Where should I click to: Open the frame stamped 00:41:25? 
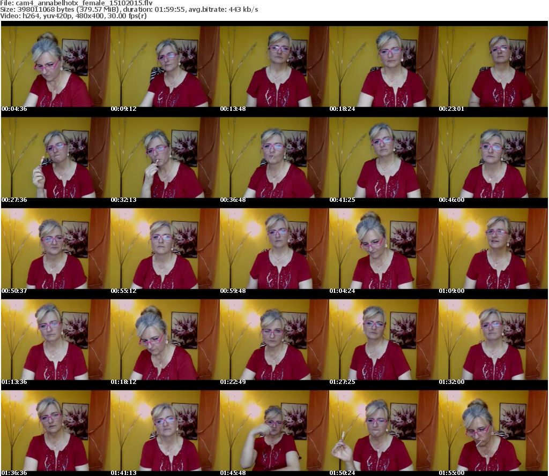[384, 157]
